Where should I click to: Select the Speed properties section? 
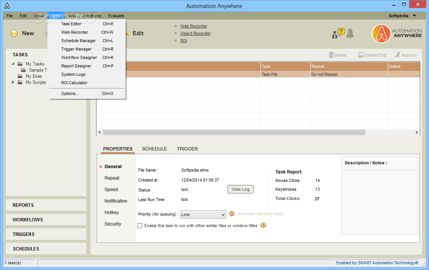(x=111, y=190)
